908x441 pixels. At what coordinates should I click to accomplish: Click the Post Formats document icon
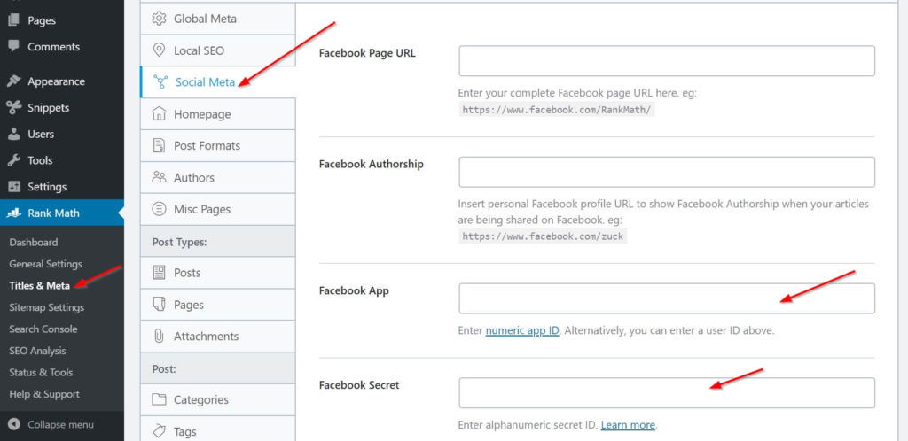click(x=159, y=145)
